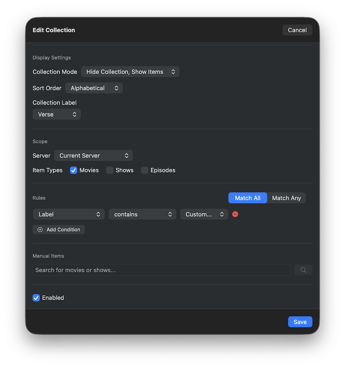Screen dimensions: 345x368
Task: Open the Collection Label Verse dropdown
Action: 57,114
